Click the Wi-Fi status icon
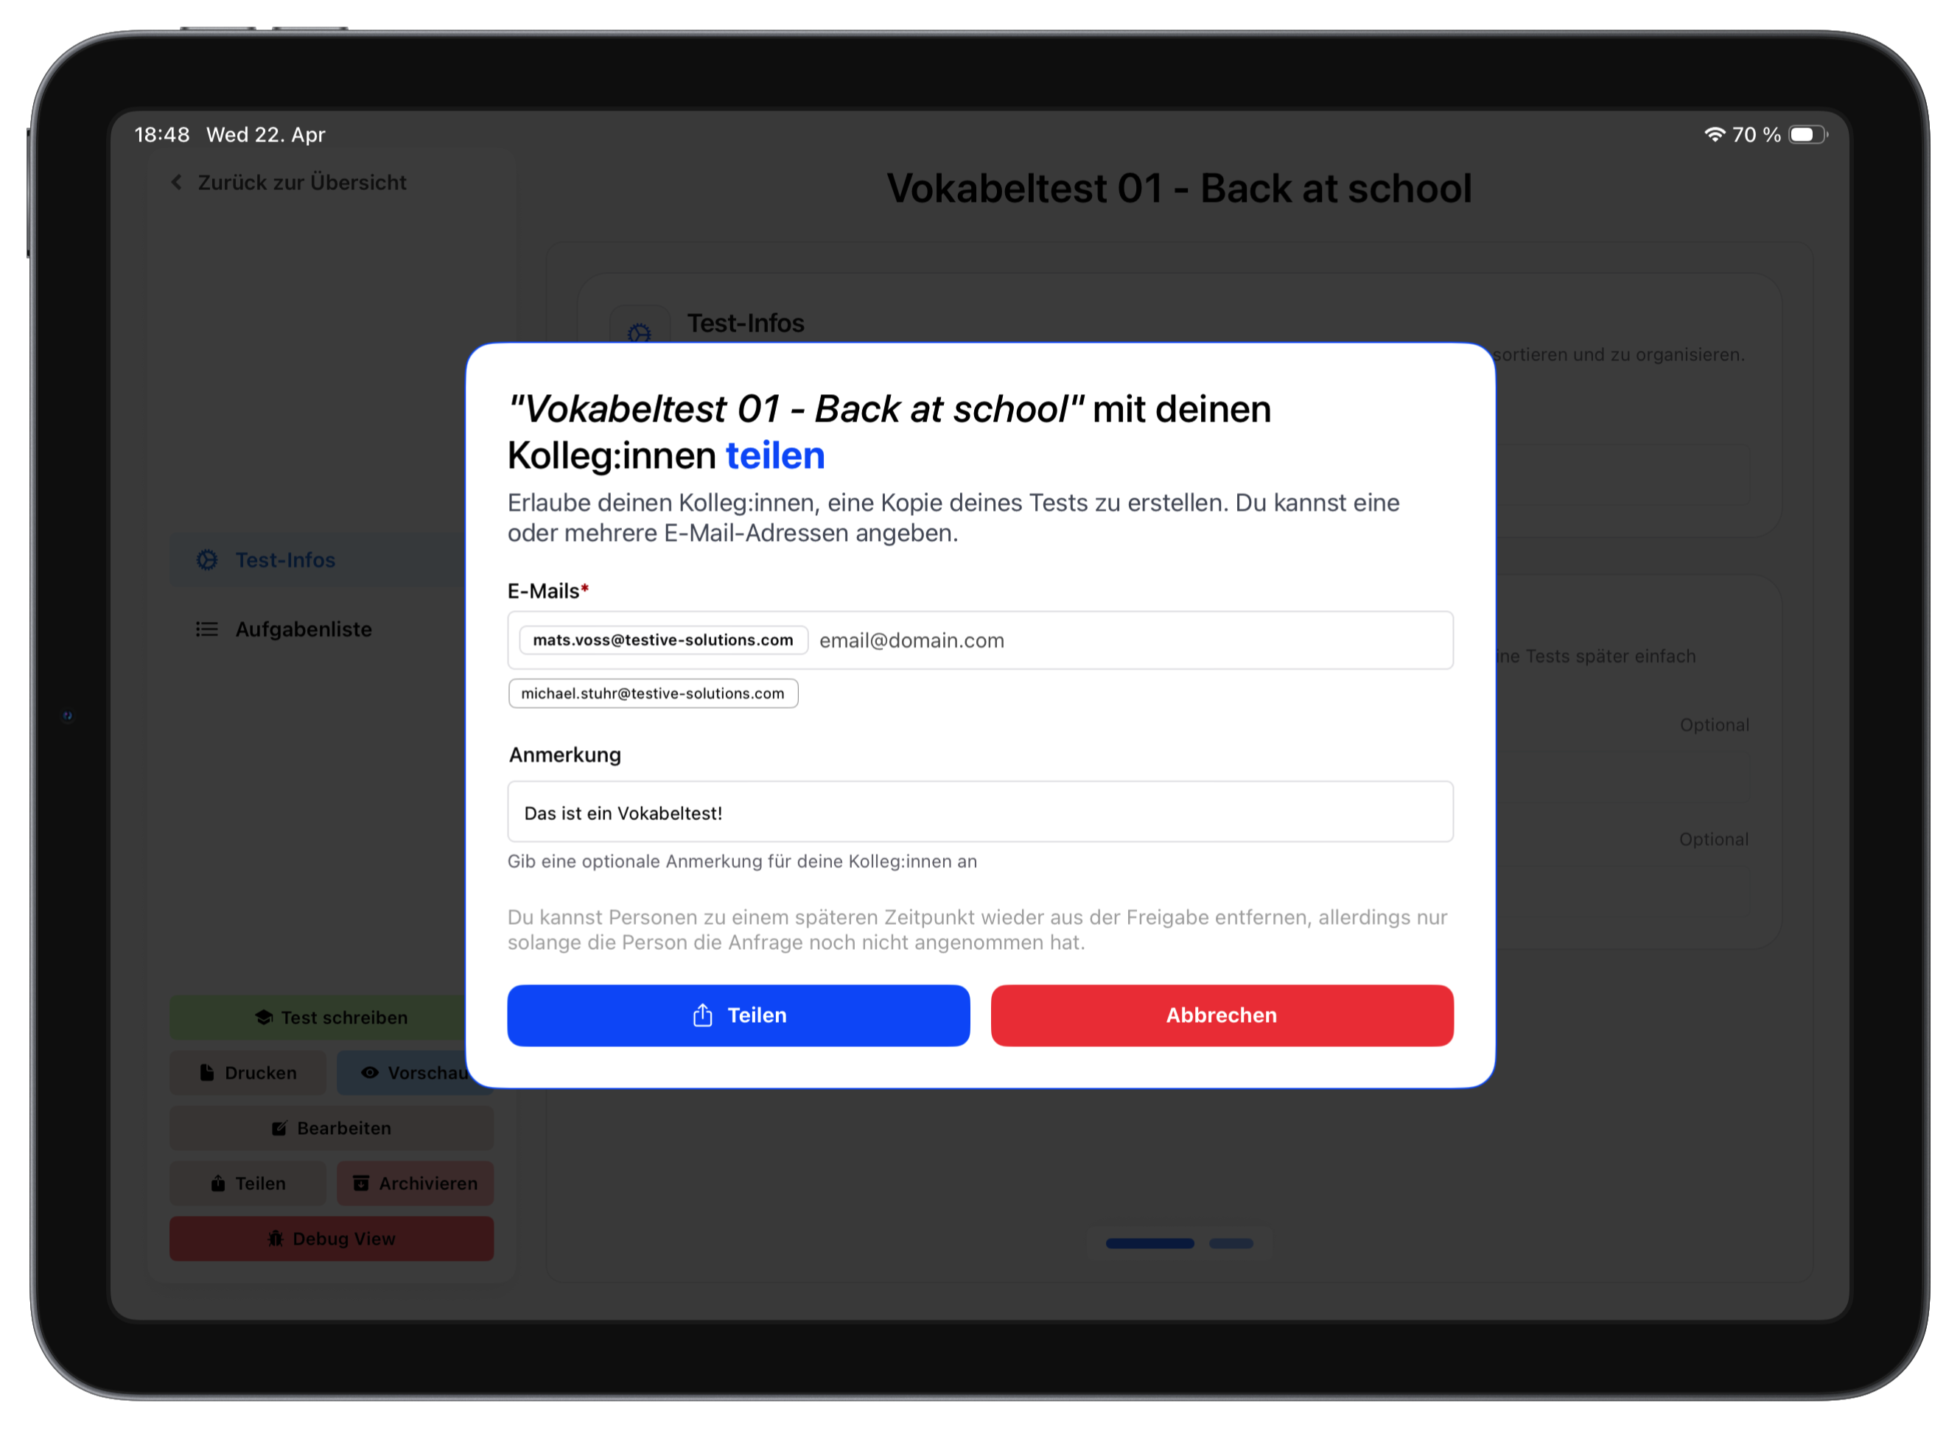This screenshot has height=1431, width=1960. pyautogui.click(x=1714, y=134)
